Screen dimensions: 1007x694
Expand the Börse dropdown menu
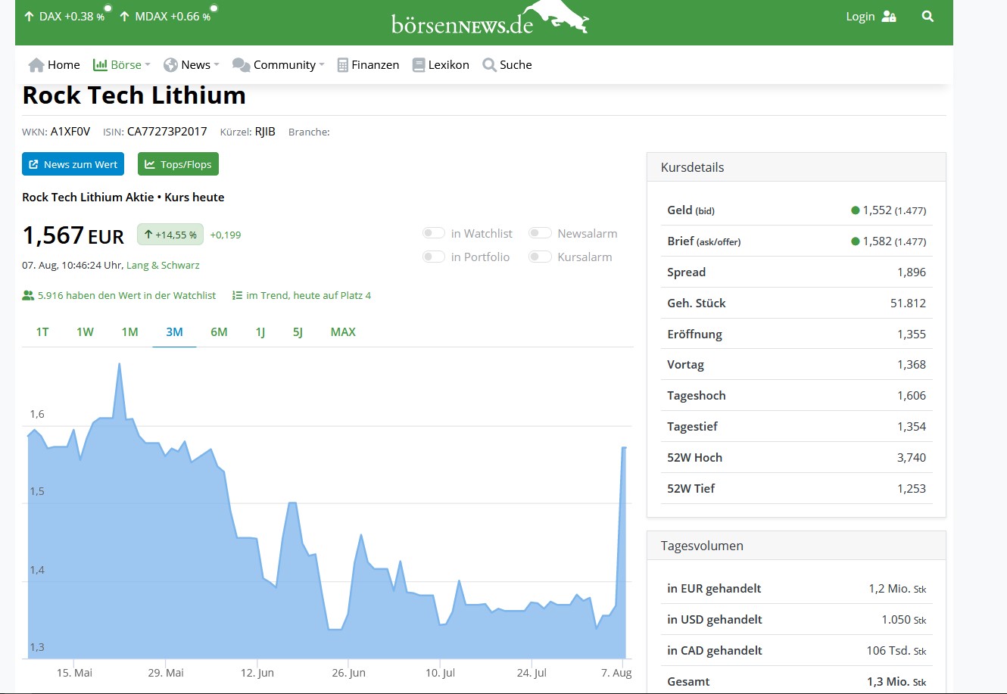click(122, 65)
